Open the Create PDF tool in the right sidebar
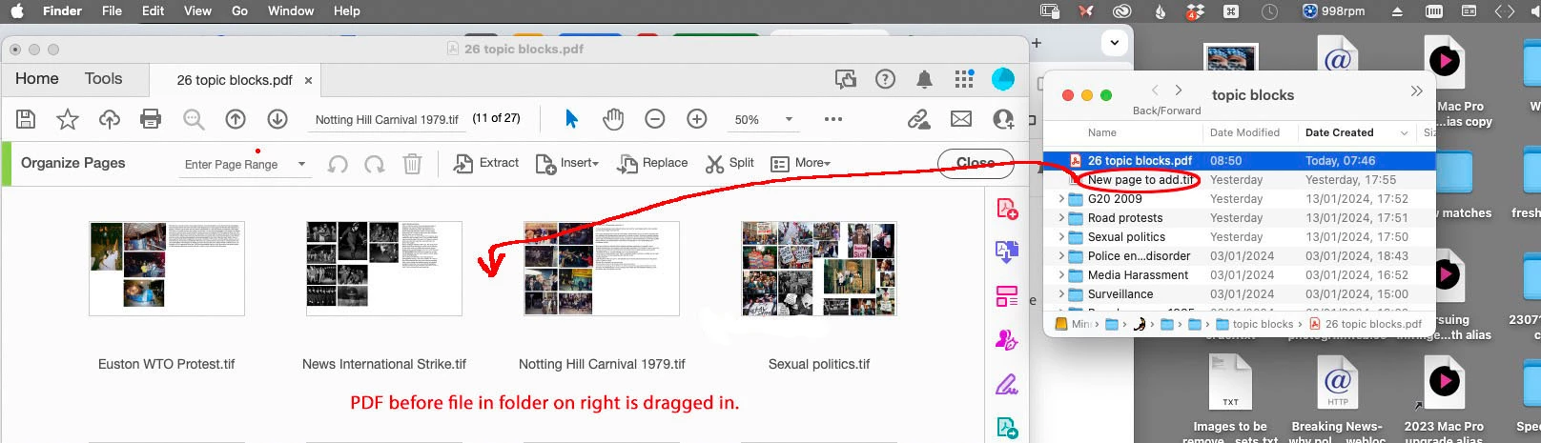1541x443 pixels. (x=1007, y=209)
